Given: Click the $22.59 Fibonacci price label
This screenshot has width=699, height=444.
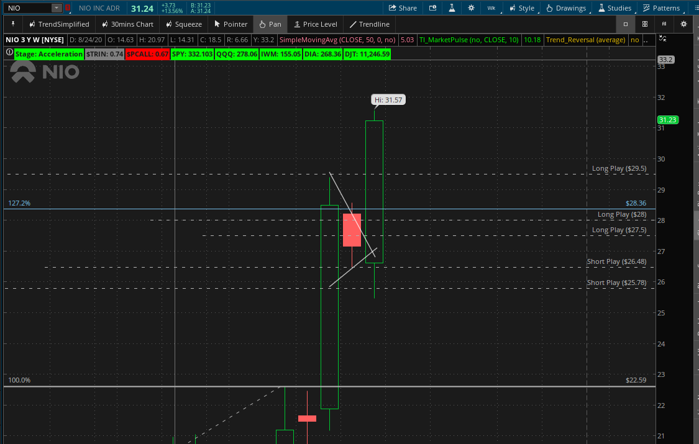Looking at the screenshot, I should point(636,380).
